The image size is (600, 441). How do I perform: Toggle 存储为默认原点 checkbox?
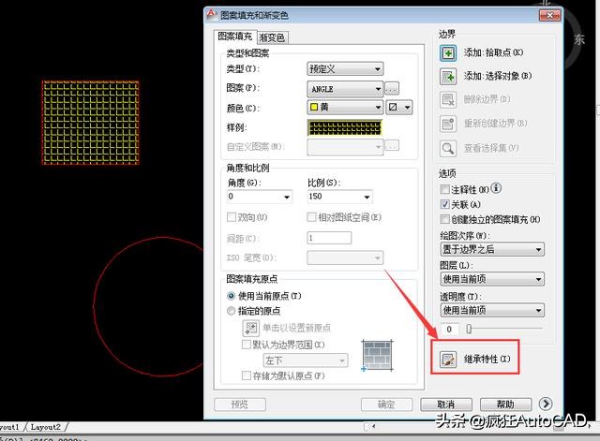pyautogui.click(x=246, y=375)
